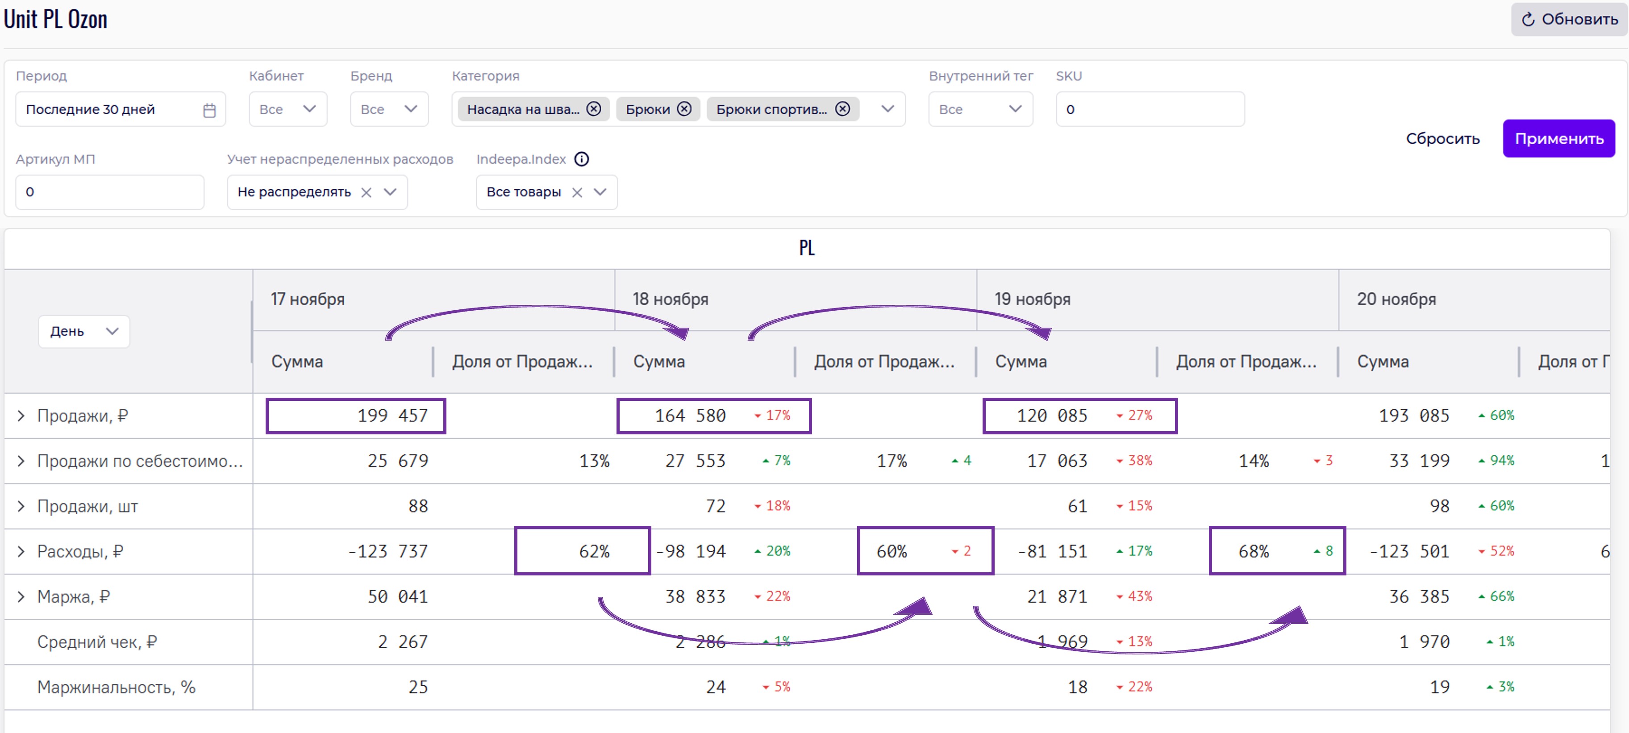Click the calendar icon in Период field
This screenshot has width=1629, height=733.
[209, 110]
